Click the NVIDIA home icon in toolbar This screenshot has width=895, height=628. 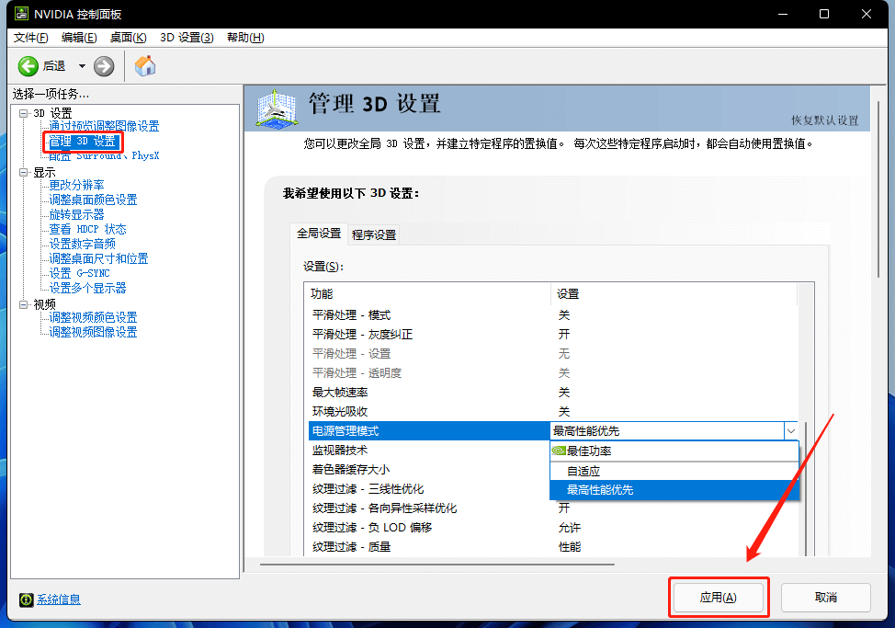(144, 65)
